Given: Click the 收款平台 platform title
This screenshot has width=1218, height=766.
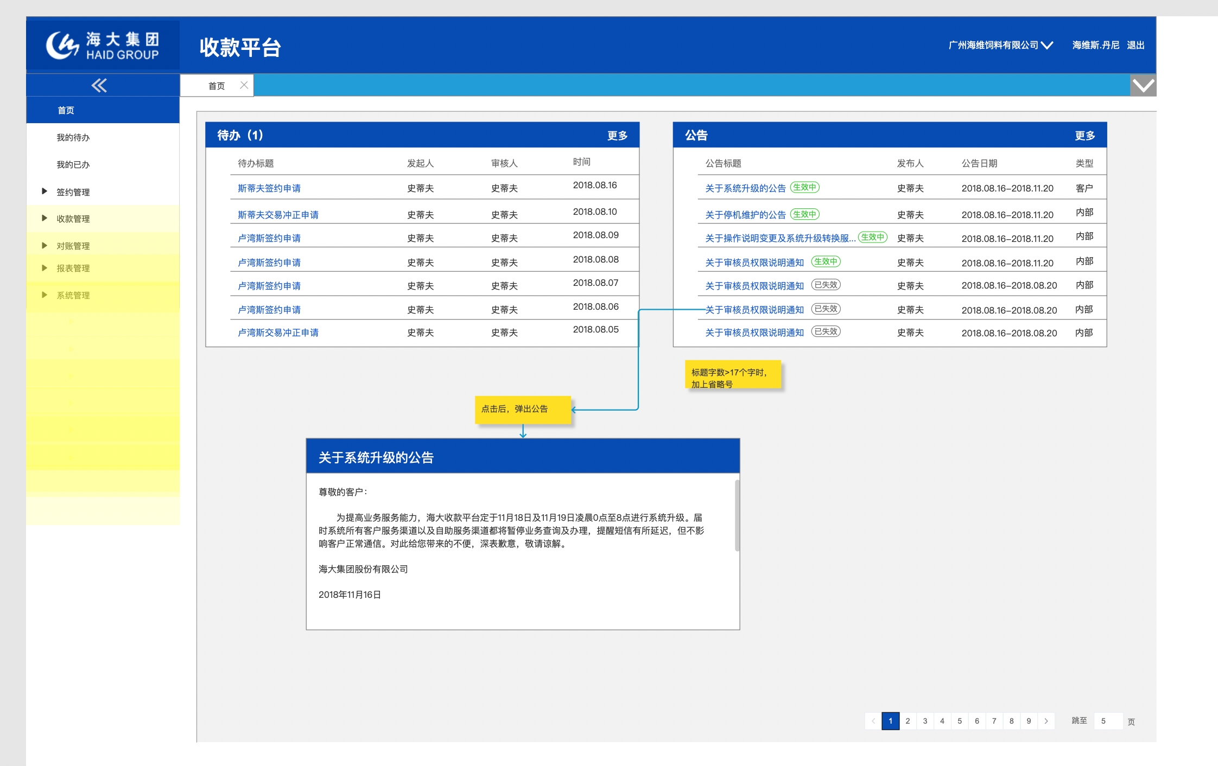Looking at the screenshot, I should pos(240,47).
